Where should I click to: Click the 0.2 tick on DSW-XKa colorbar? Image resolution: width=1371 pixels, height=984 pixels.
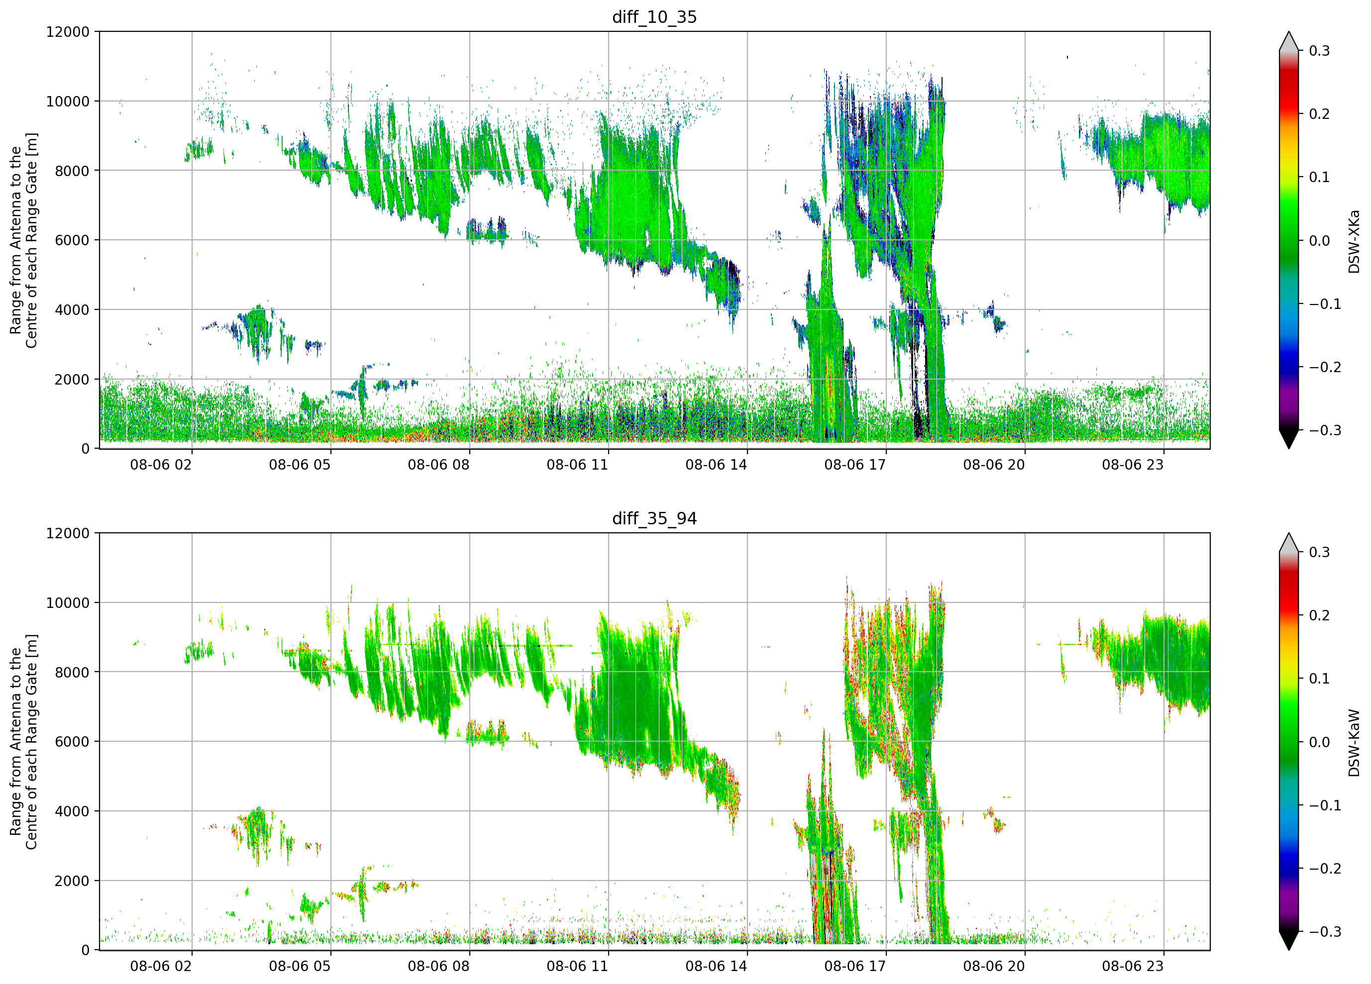click(x=1320, y=114)
